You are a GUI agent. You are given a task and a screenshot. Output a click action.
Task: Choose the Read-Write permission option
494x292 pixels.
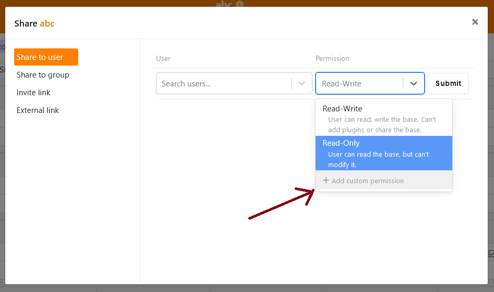(x=342, y=109)
